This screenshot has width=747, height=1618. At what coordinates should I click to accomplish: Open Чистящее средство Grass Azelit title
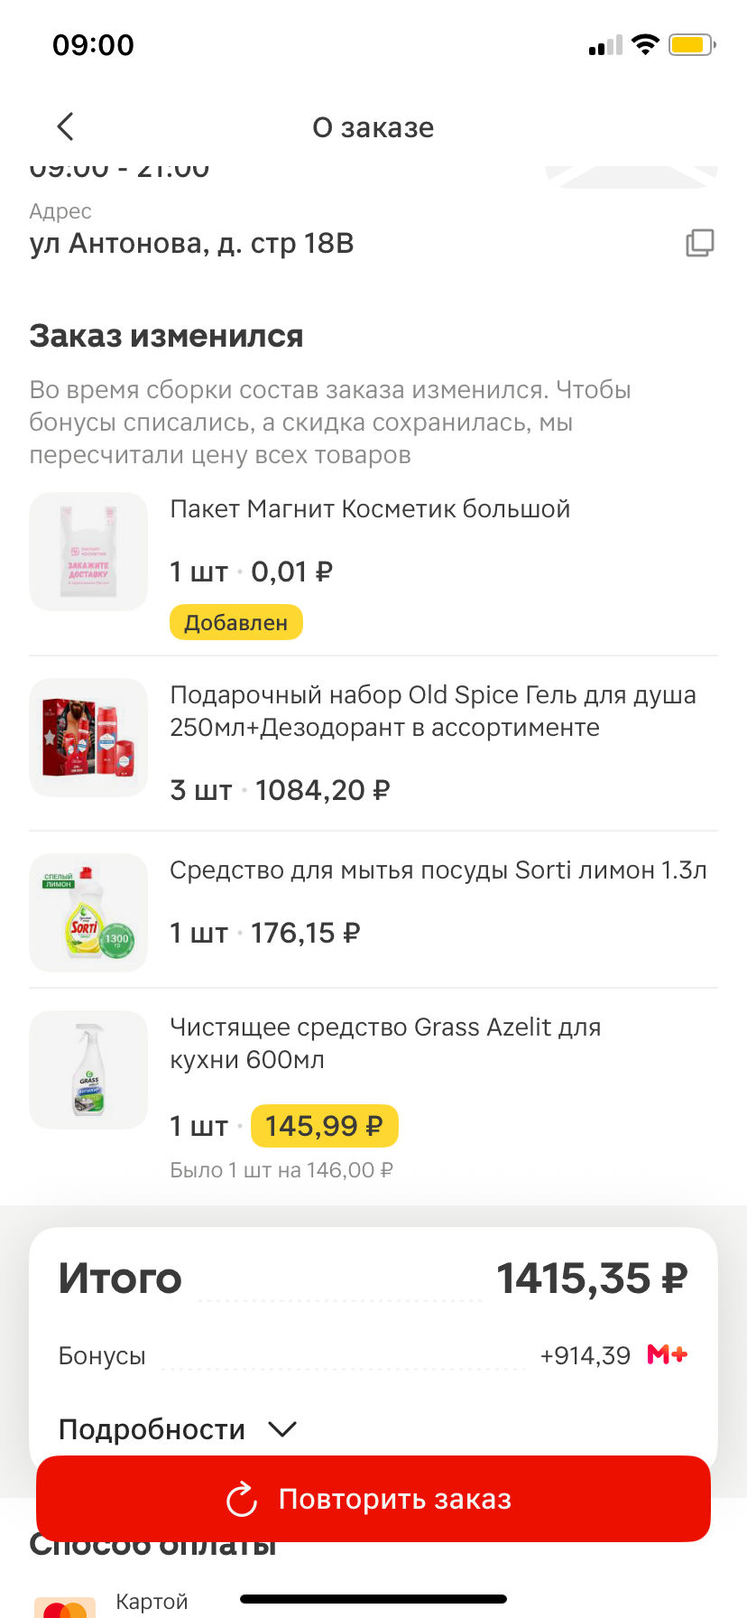pyautogui.click(x=385, y=1043)
